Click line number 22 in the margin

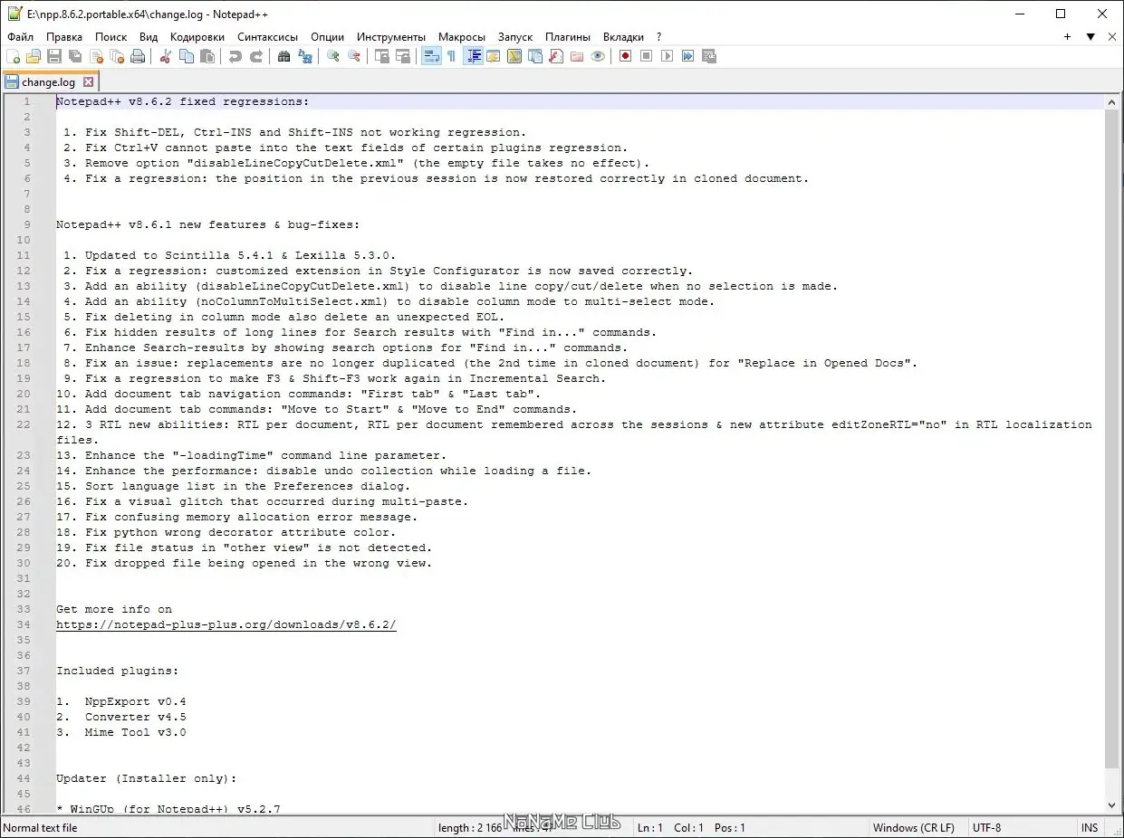(x=24, y=424)
